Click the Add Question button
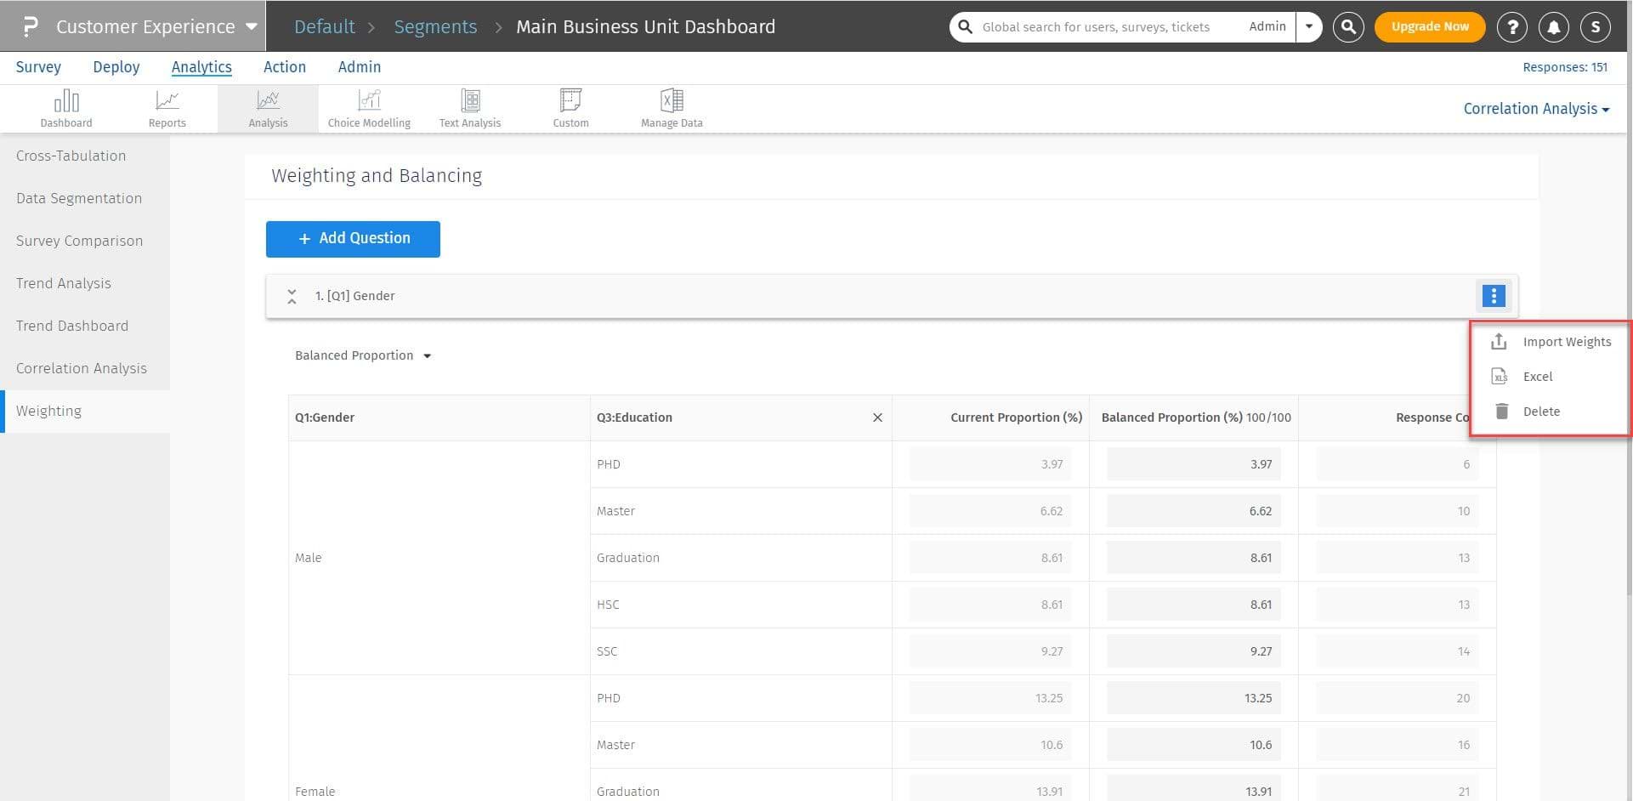 tap(353, 239)
